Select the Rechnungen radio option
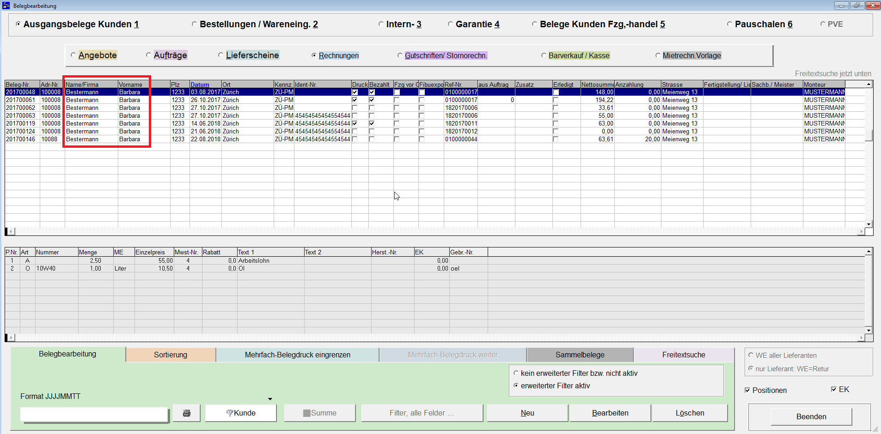 pos(335,55)
